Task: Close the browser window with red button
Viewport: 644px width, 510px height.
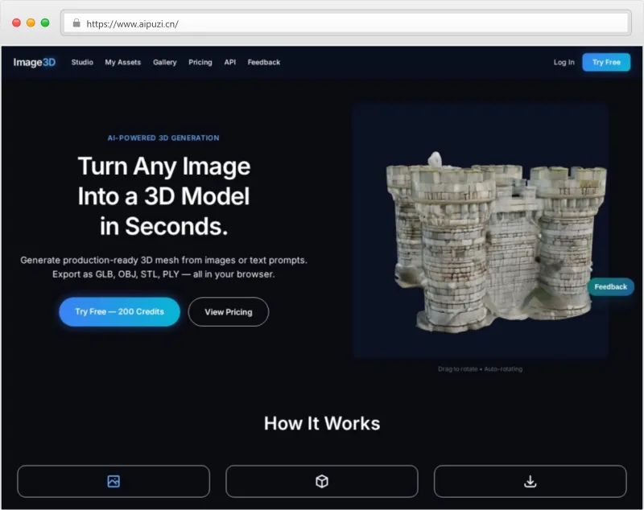Action: coord(16,23)
